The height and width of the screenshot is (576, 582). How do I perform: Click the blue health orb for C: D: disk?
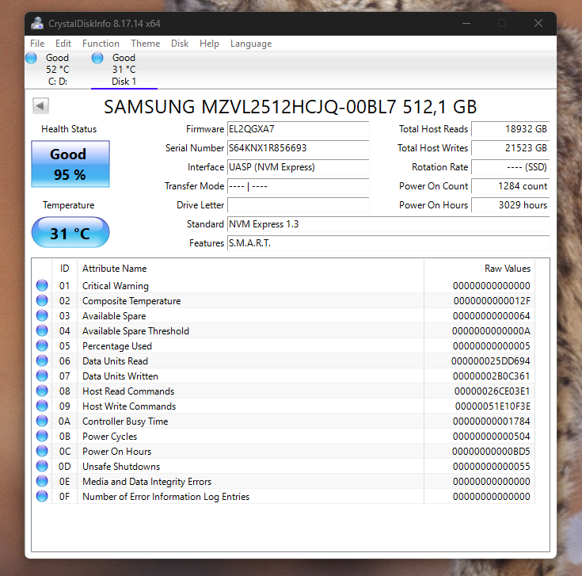(31, 58)
